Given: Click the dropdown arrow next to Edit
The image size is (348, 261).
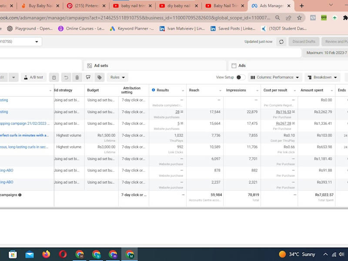Looking at the screenshot, I should [x=13, y=77].
